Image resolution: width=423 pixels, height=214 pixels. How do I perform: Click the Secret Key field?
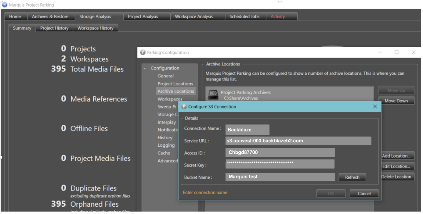[280, 164]
